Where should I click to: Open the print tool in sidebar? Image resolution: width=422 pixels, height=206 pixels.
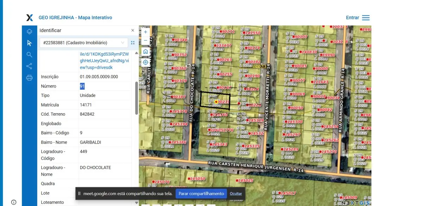tap(29, 78)
